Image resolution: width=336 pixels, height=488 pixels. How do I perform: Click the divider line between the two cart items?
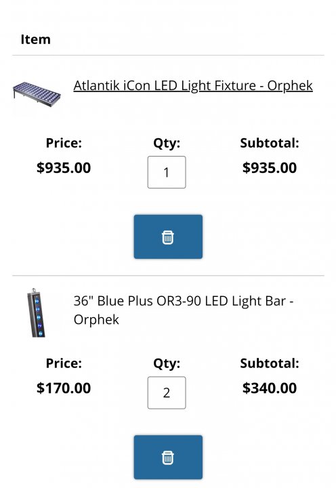tap(168, 275)
